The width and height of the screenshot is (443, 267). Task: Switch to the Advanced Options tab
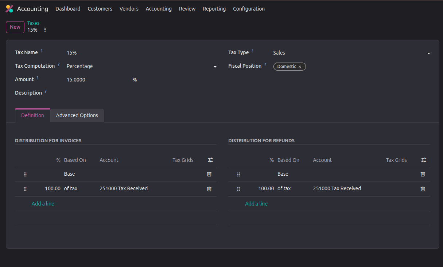[x=77, y=115]
